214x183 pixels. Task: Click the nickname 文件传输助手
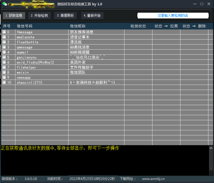(x=82, y=67)
